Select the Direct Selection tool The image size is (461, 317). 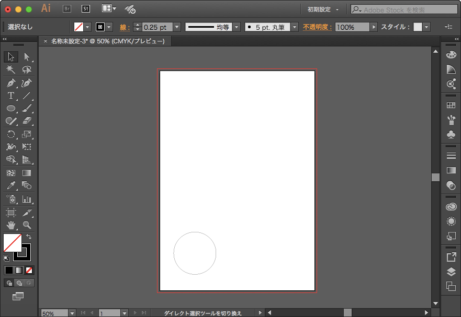coord(27,56)
